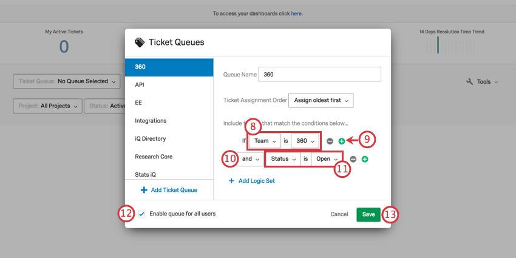Click the Ticket Queues tag icon
Image resolution: width=516 pixels, height=258 pixels.
(140, 42)
